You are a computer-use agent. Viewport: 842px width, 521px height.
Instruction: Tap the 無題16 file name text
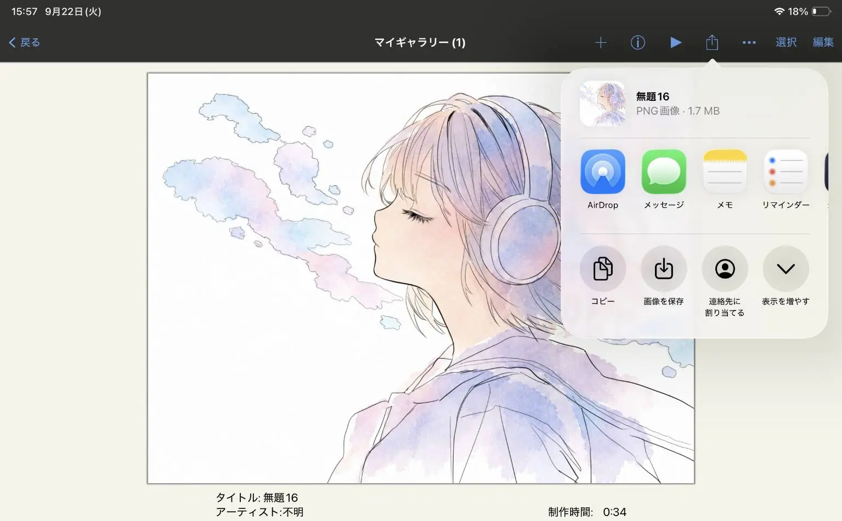point(652,97)
